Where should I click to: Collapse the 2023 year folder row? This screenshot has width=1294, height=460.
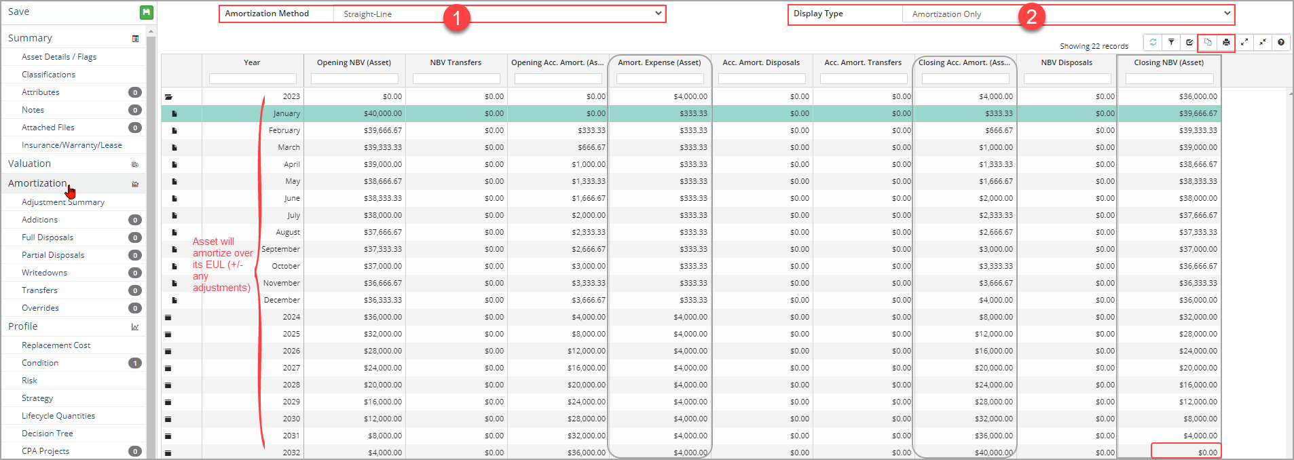168,97
